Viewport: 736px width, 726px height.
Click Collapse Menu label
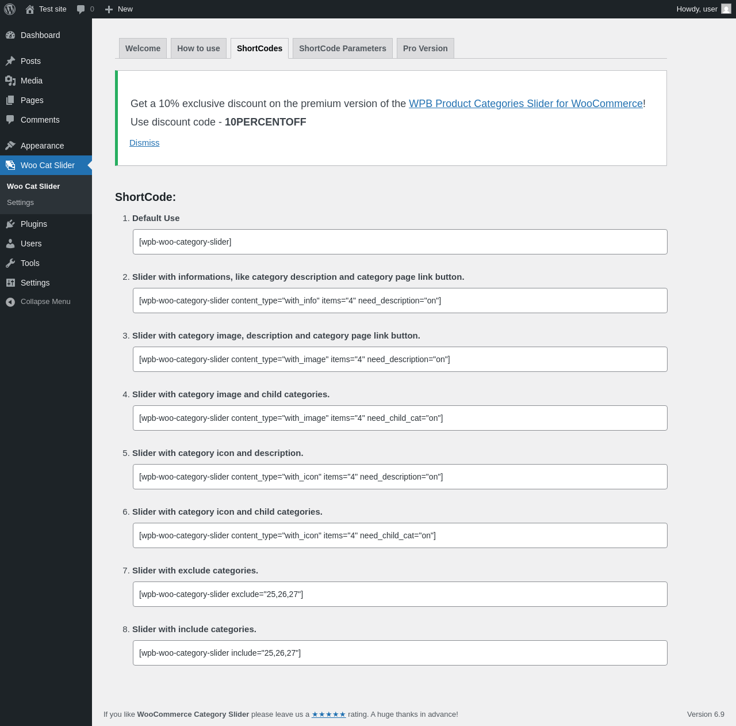[45, 302]
